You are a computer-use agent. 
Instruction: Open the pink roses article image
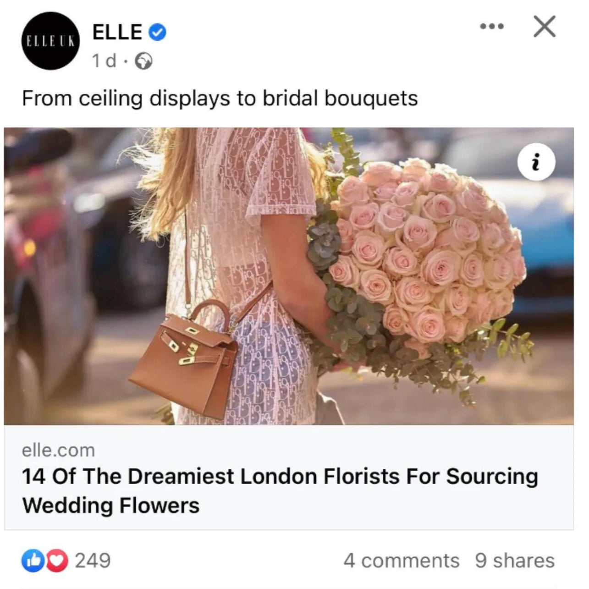point(289,276)
